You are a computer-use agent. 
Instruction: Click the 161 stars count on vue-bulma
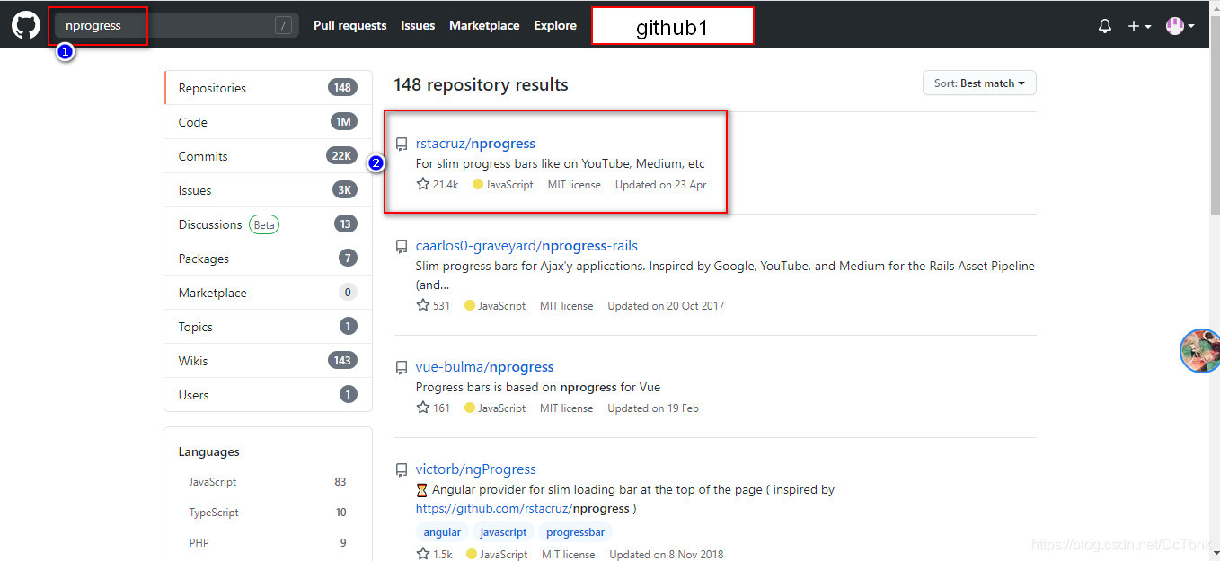pos(433,408)
